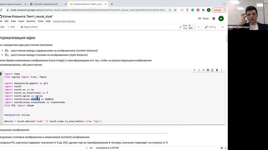Click the GitHub icon beside the notebook title
Image resolution: width=268 pixels, height=150 pixels.
(x=1, y=17)
